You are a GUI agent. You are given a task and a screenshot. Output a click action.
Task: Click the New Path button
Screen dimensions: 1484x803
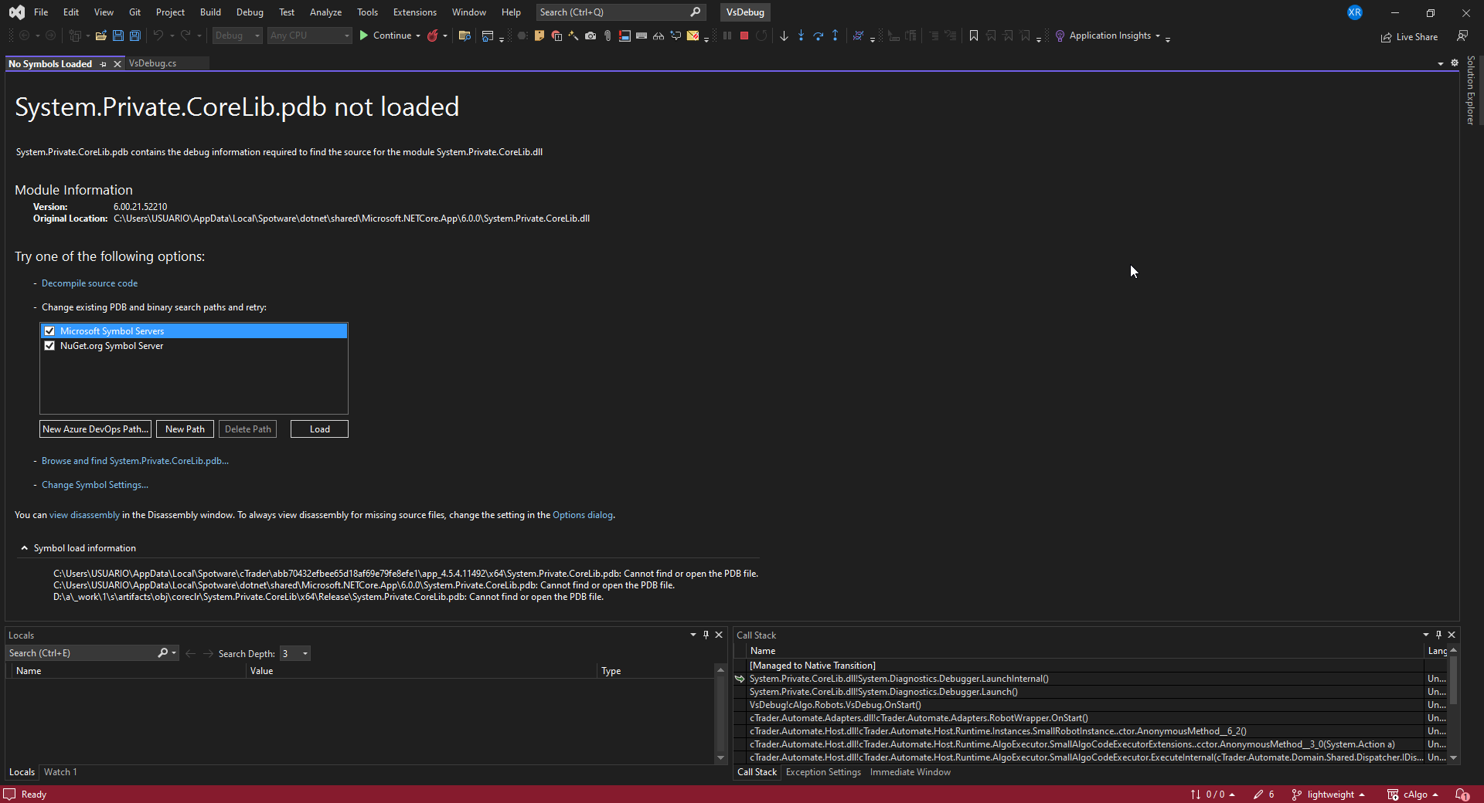tap(185, 429)
